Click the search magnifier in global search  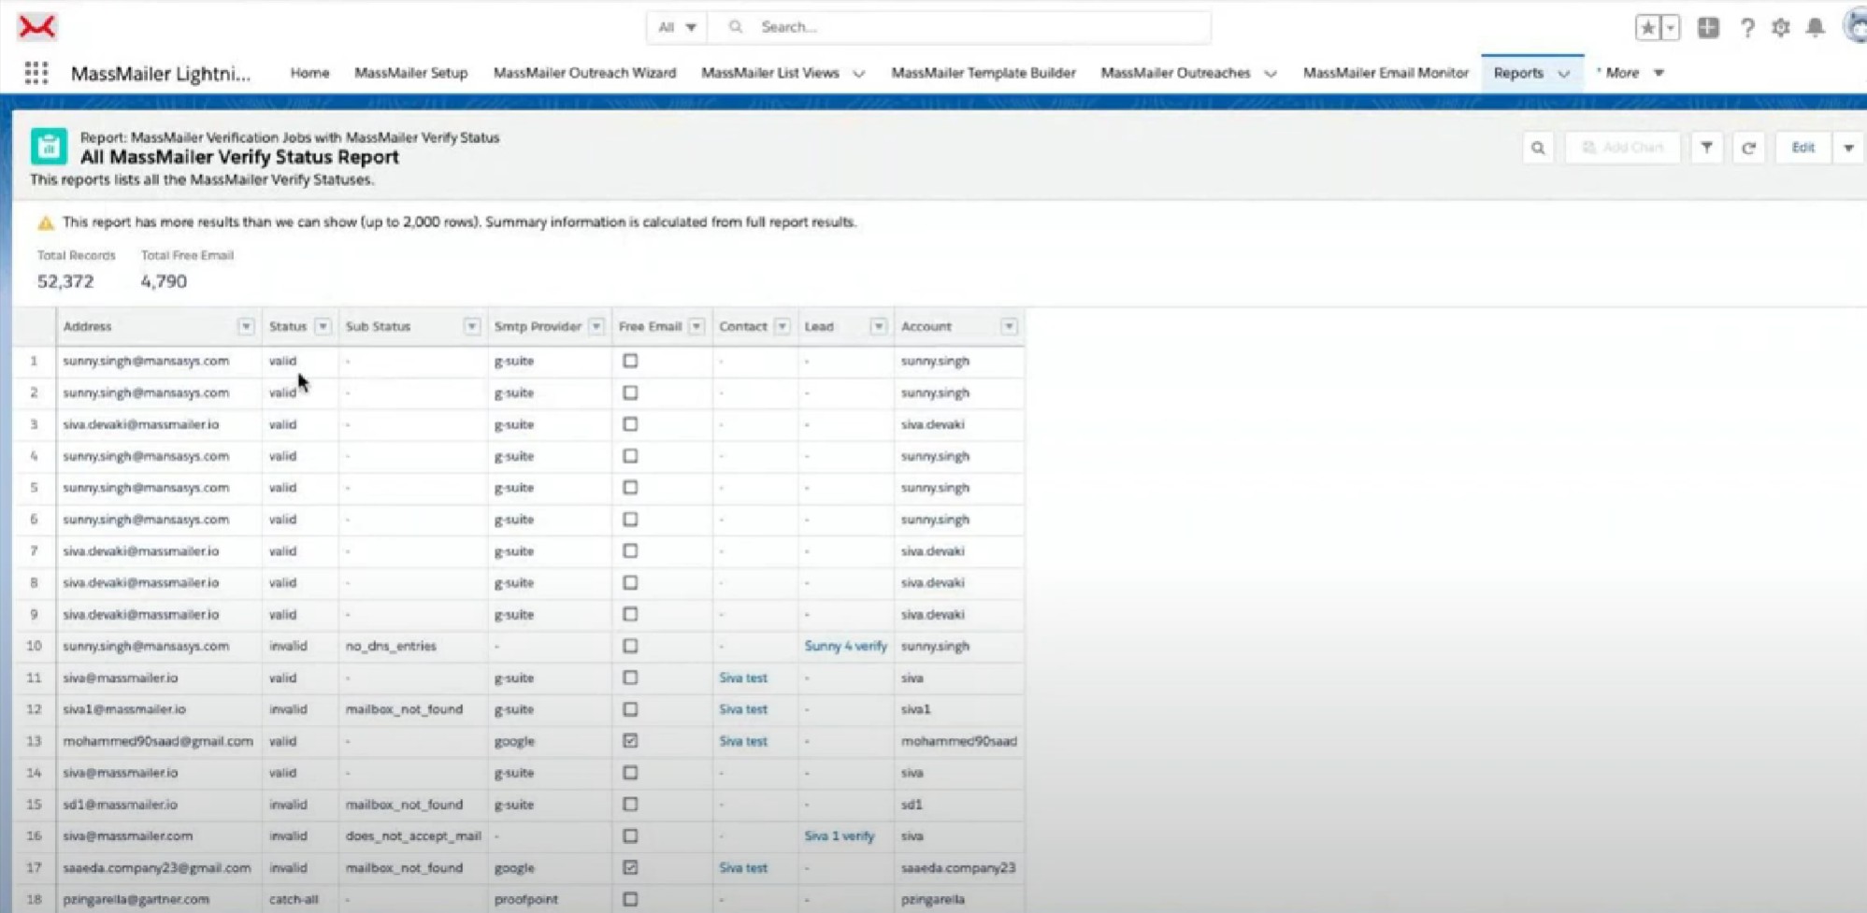click(x=736, y=27)
